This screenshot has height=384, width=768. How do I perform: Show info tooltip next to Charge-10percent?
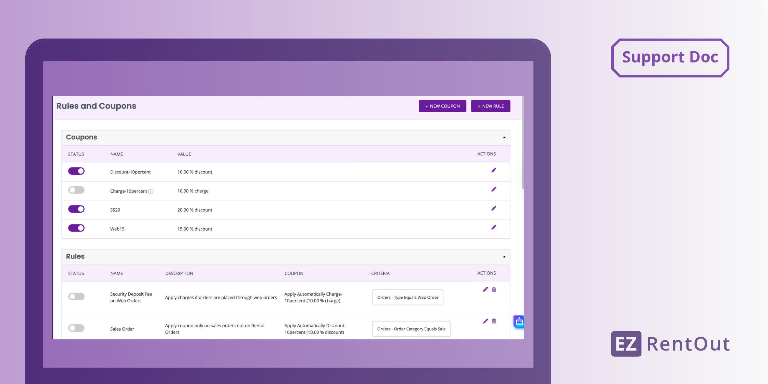click(x=151, y=191)
